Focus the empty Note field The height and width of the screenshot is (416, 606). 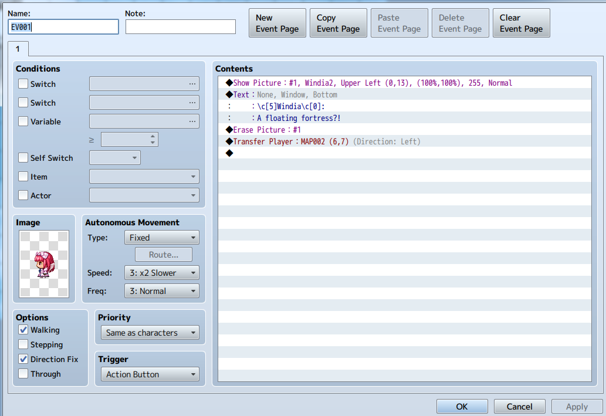(x=181, y=27)
